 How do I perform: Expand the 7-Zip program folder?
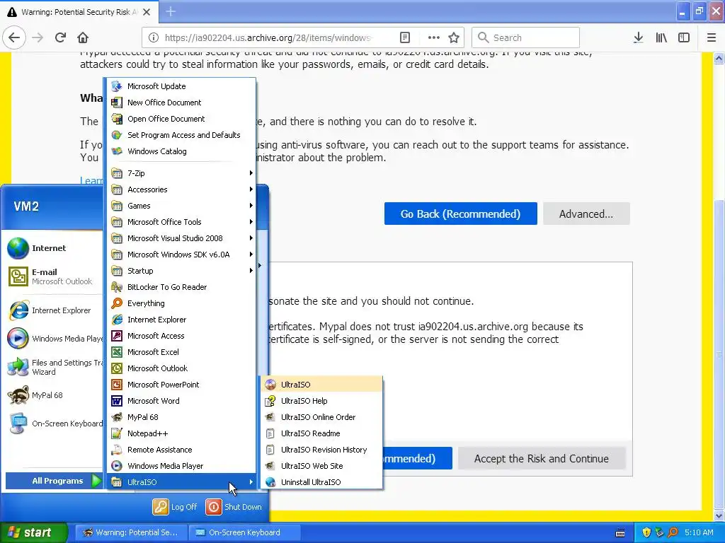point(181,173)
